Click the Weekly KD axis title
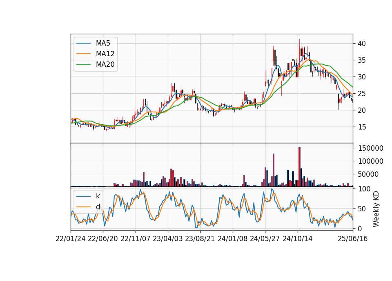This screenshot has width=392, height=281. click(x=376, y=209)
